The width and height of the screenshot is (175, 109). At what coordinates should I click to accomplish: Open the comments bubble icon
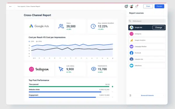coord(136,6)
